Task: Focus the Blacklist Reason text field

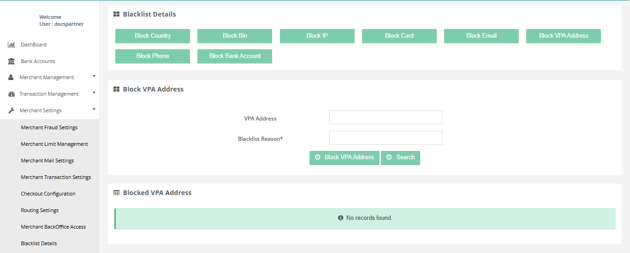Action: (386, 138)
